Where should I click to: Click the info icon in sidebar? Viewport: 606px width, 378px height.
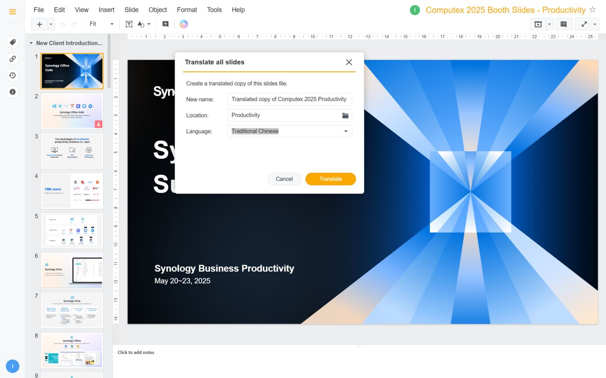[x=13, y=92]
